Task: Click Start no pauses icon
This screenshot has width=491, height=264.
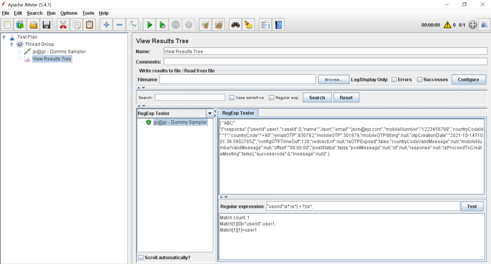Action: click(162, 25)
